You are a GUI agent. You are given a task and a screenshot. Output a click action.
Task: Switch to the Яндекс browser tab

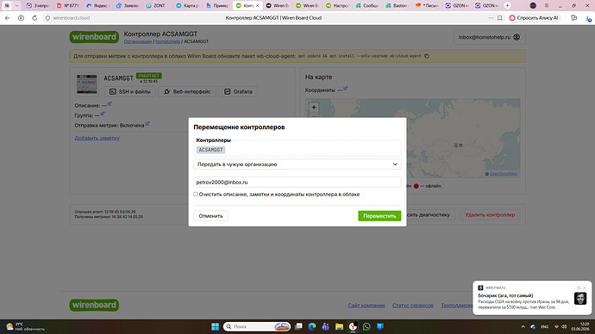[97, 6]
